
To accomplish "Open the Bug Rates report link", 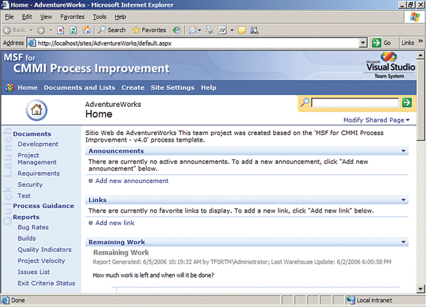I will coord(33,227).
